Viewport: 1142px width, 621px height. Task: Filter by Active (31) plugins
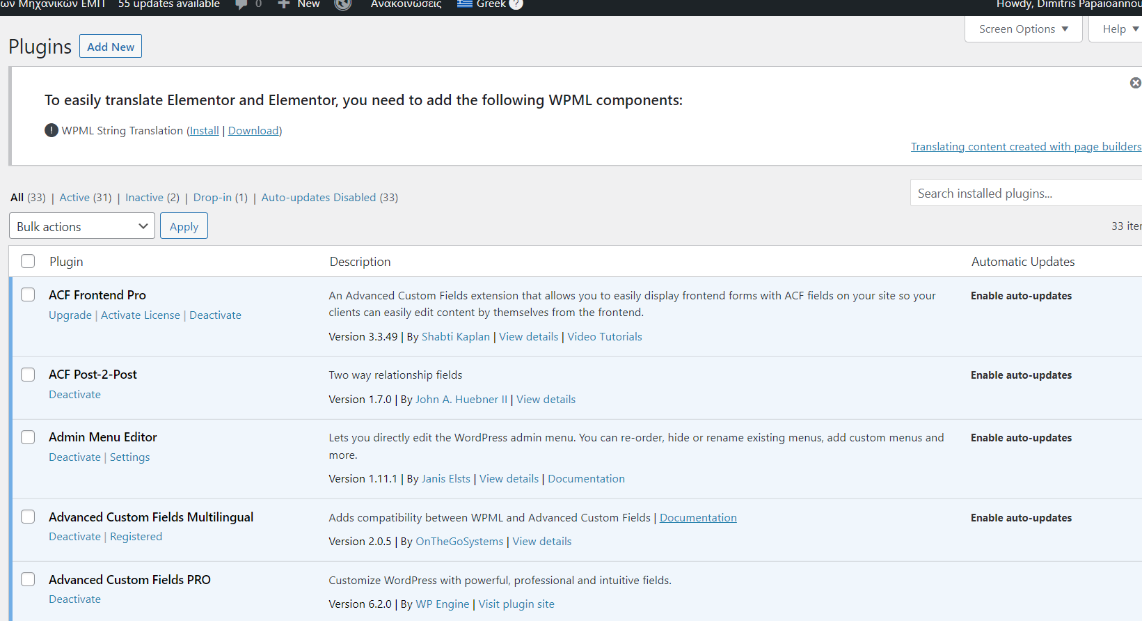tap(86, 198)
